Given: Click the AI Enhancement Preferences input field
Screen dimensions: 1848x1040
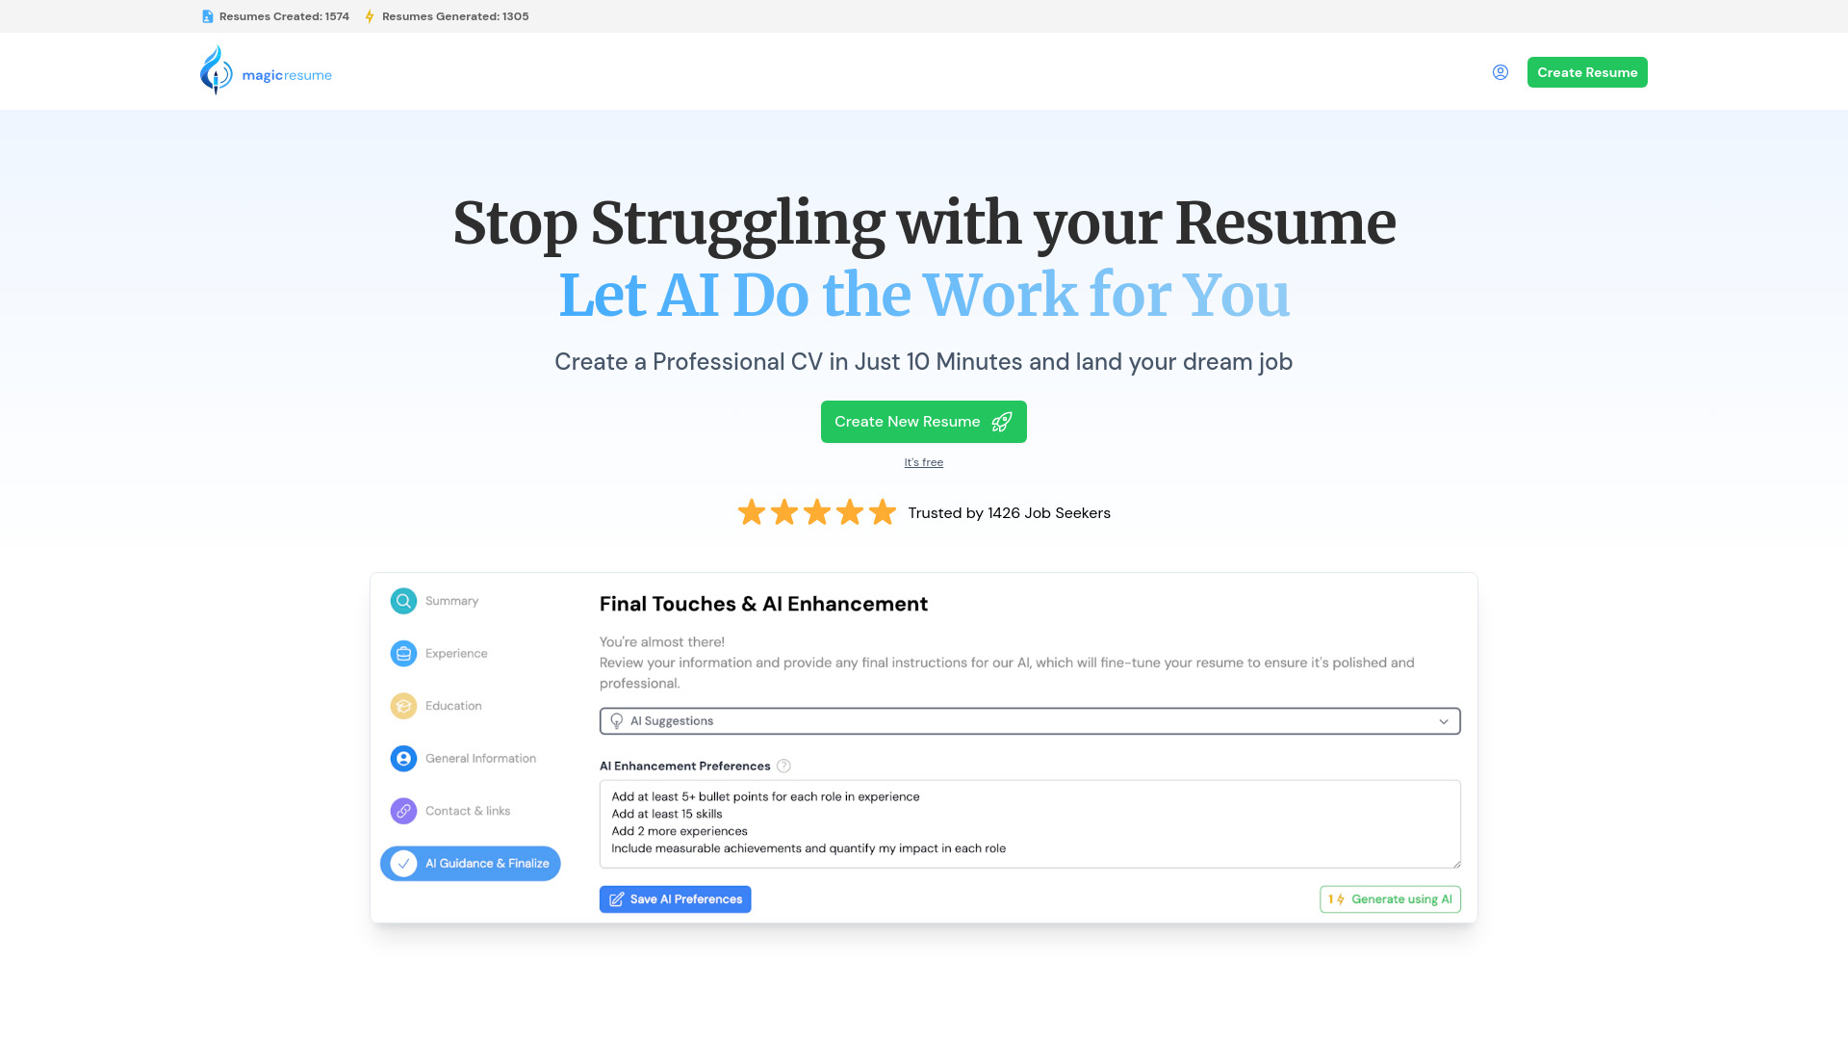Looking at the screenshot, I should tap(1029, 823).
